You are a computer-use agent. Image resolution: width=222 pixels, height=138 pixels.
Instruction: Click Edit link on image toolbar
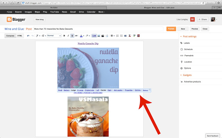(x=138, y=90)
